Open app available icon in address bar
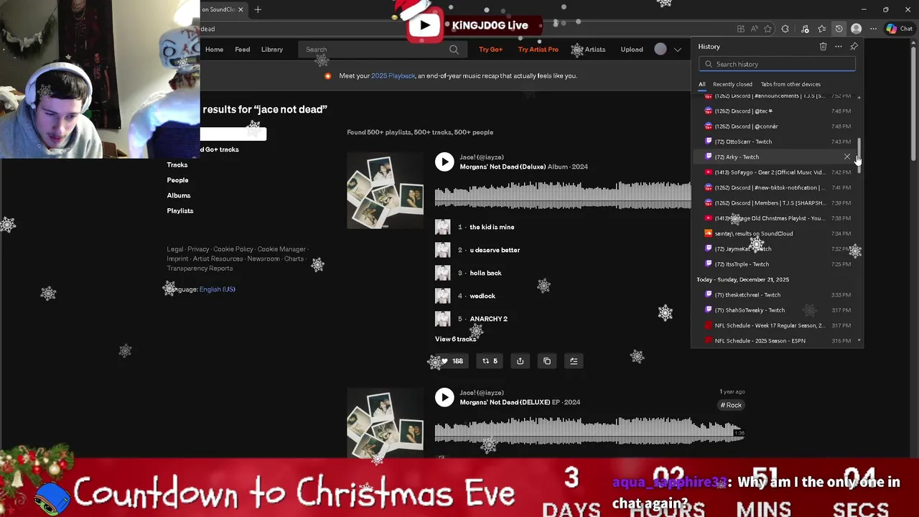 [740, 29]
